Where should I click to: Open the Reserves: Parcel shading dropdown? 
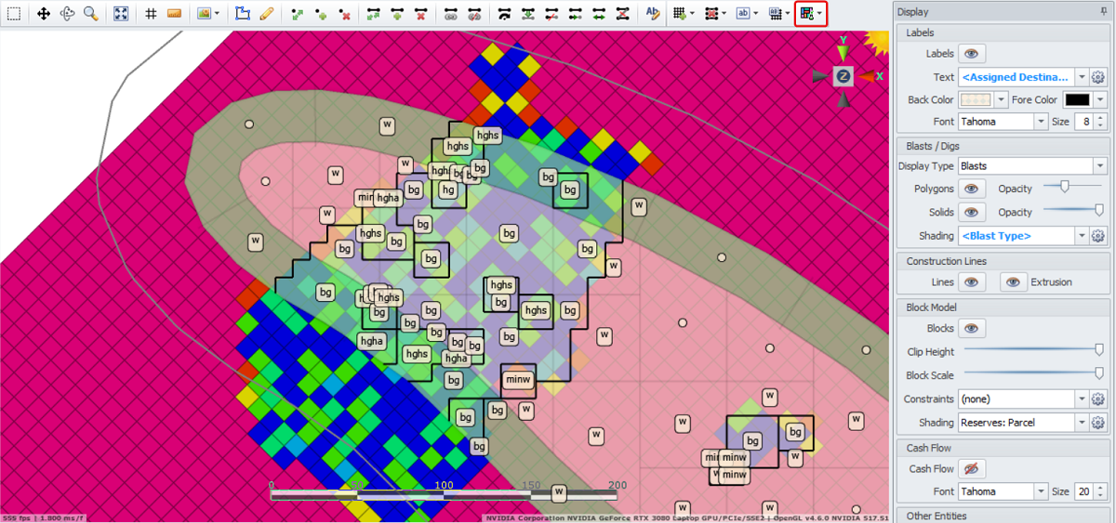(x=1022, y=423)
